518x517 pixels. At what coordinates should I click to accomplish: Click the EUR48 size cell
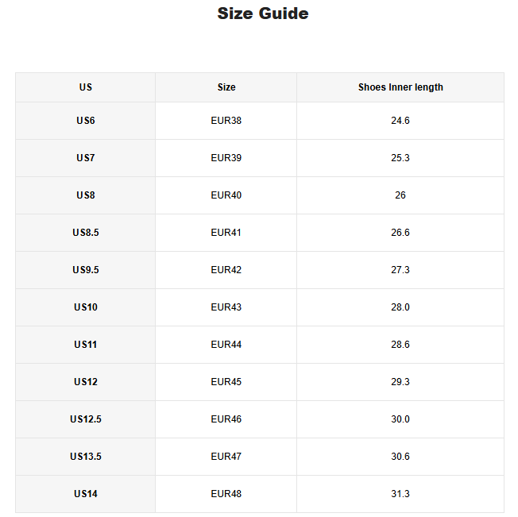point(226,494)
